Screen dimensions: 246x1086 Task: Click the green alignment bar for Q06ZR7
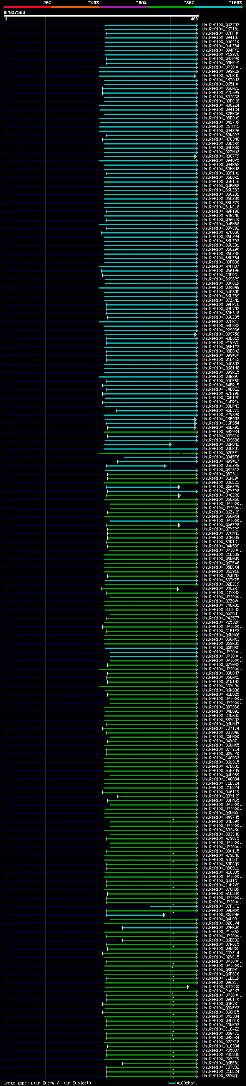coord(140,589)
